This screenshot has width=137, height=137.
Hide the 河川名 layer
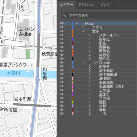coord(62,51)
